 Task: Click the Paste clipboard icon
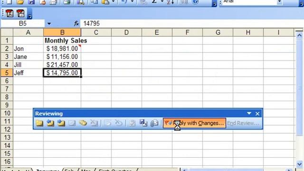coord(105,2)
